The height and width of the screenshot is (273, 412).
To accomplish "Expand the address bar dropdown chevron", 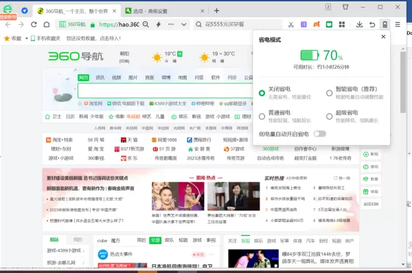I will click(x=184, y=25).
